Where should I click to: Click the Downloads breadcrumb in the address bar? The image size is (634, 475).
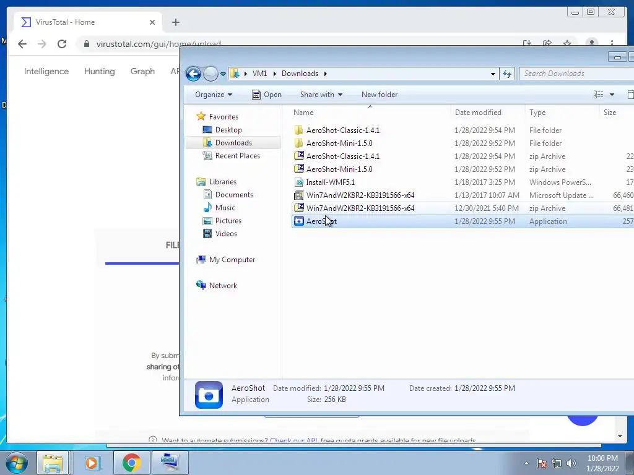pos(300,74)
